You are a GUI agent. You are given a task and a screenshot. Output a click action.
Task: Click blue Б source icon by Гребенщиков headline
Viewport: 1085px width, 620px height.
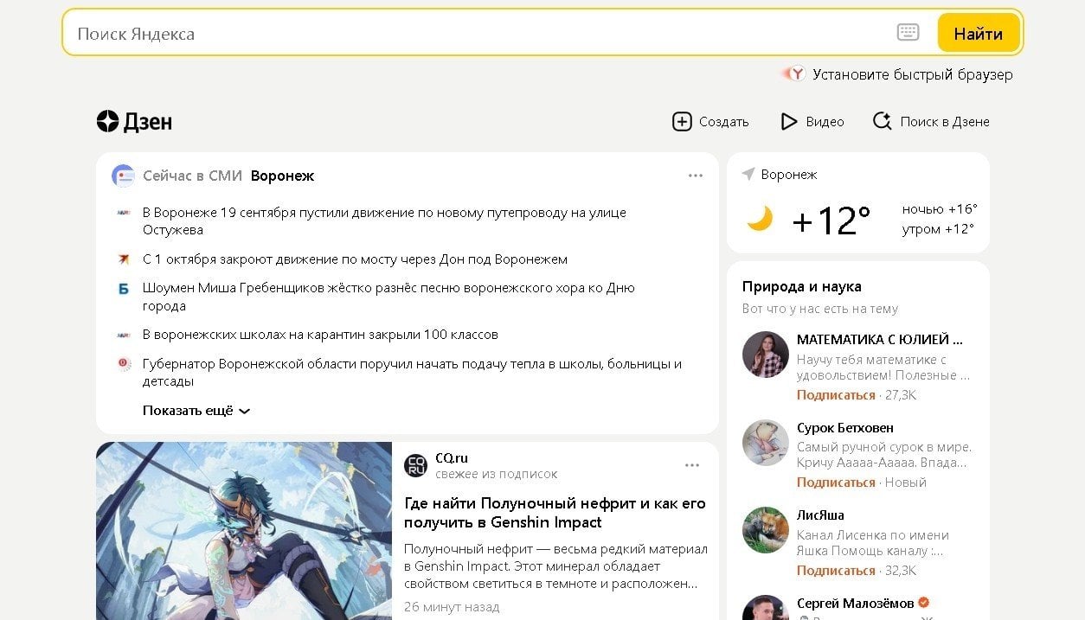click(124, 289)
